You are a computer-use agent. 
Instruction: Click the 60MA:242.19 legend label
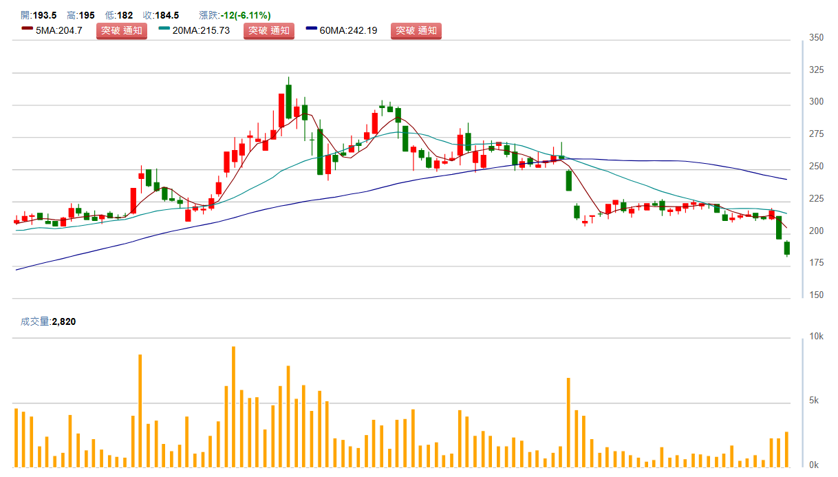click(348, 31)
